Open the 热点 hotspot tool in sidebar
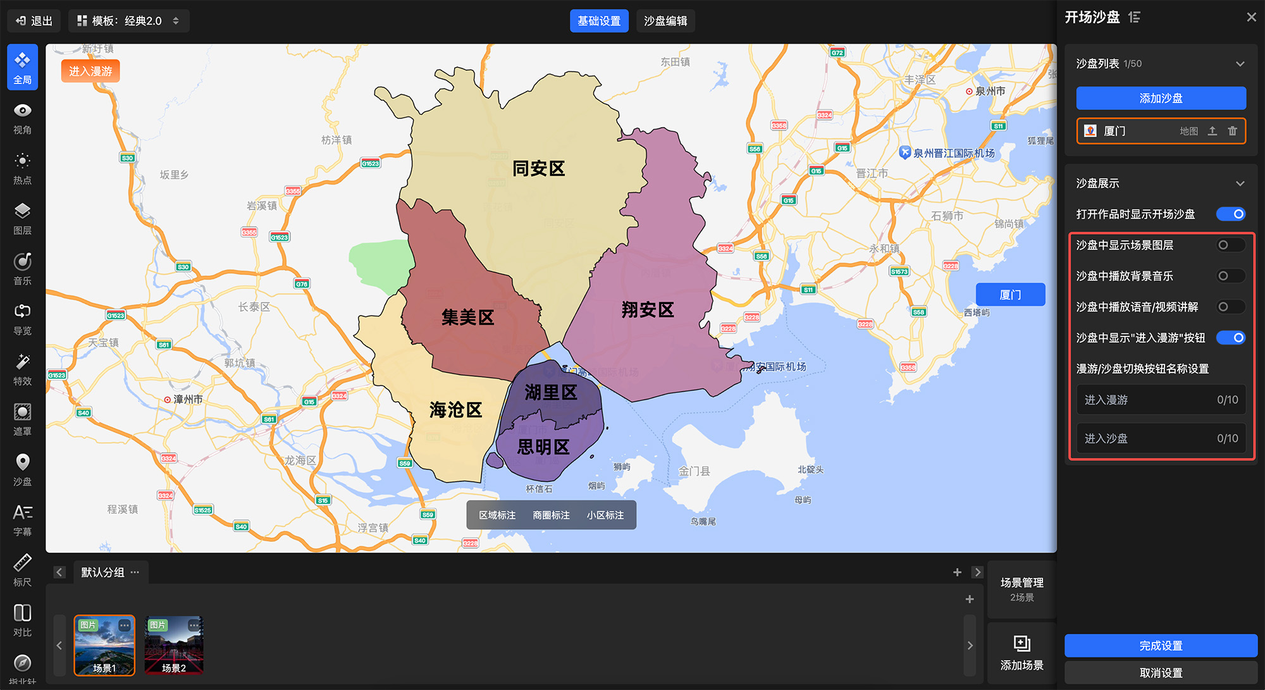 click(x=22, y=168)
